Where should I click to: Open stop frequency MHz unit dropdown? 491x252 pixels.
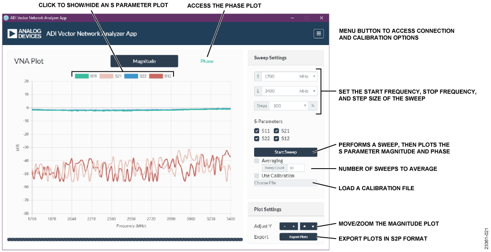click(308, 91)
